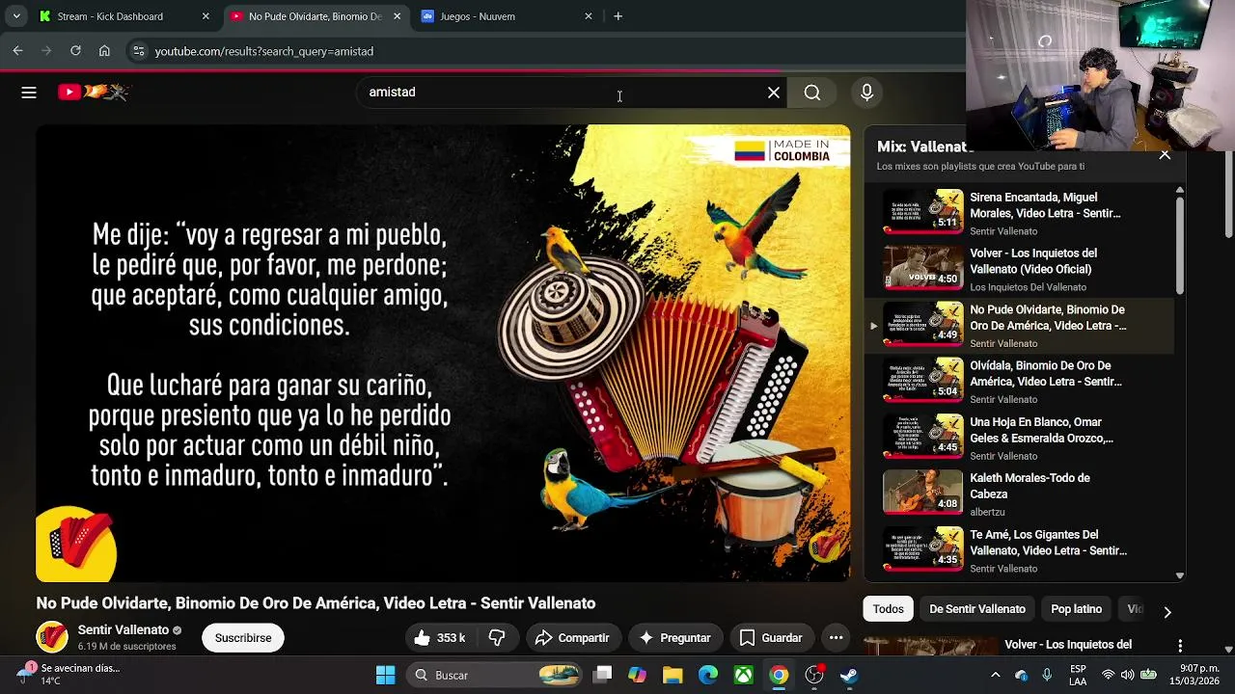The image size is (1235, 694).
Task: Play Te Amé, Los Gigantes Del Vallenato
Action: tap(1019, 551)
